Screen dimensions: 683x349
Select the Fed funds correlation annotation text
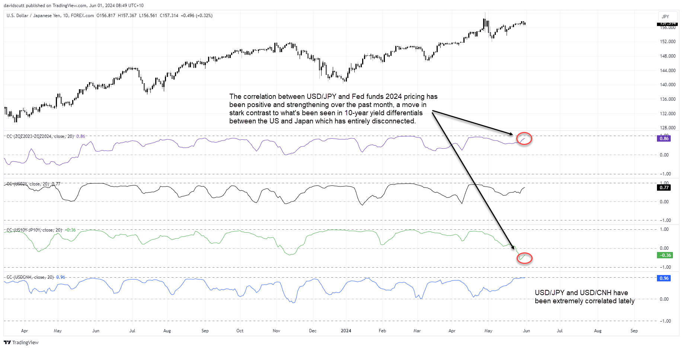click(x=333, y=109)
